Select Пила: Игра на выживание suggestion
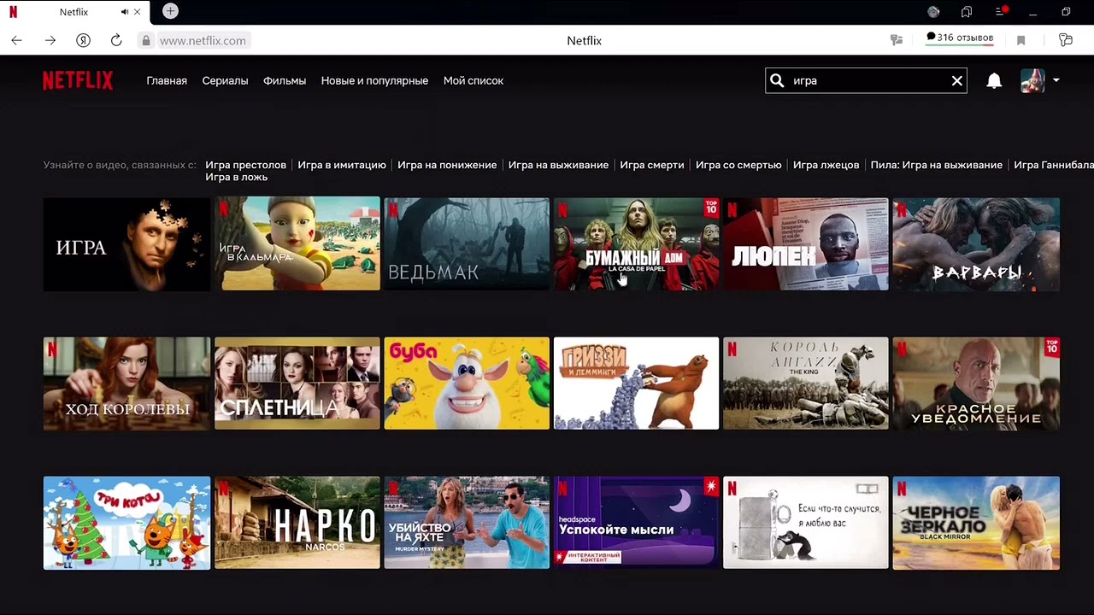 (x=936, y=165)
